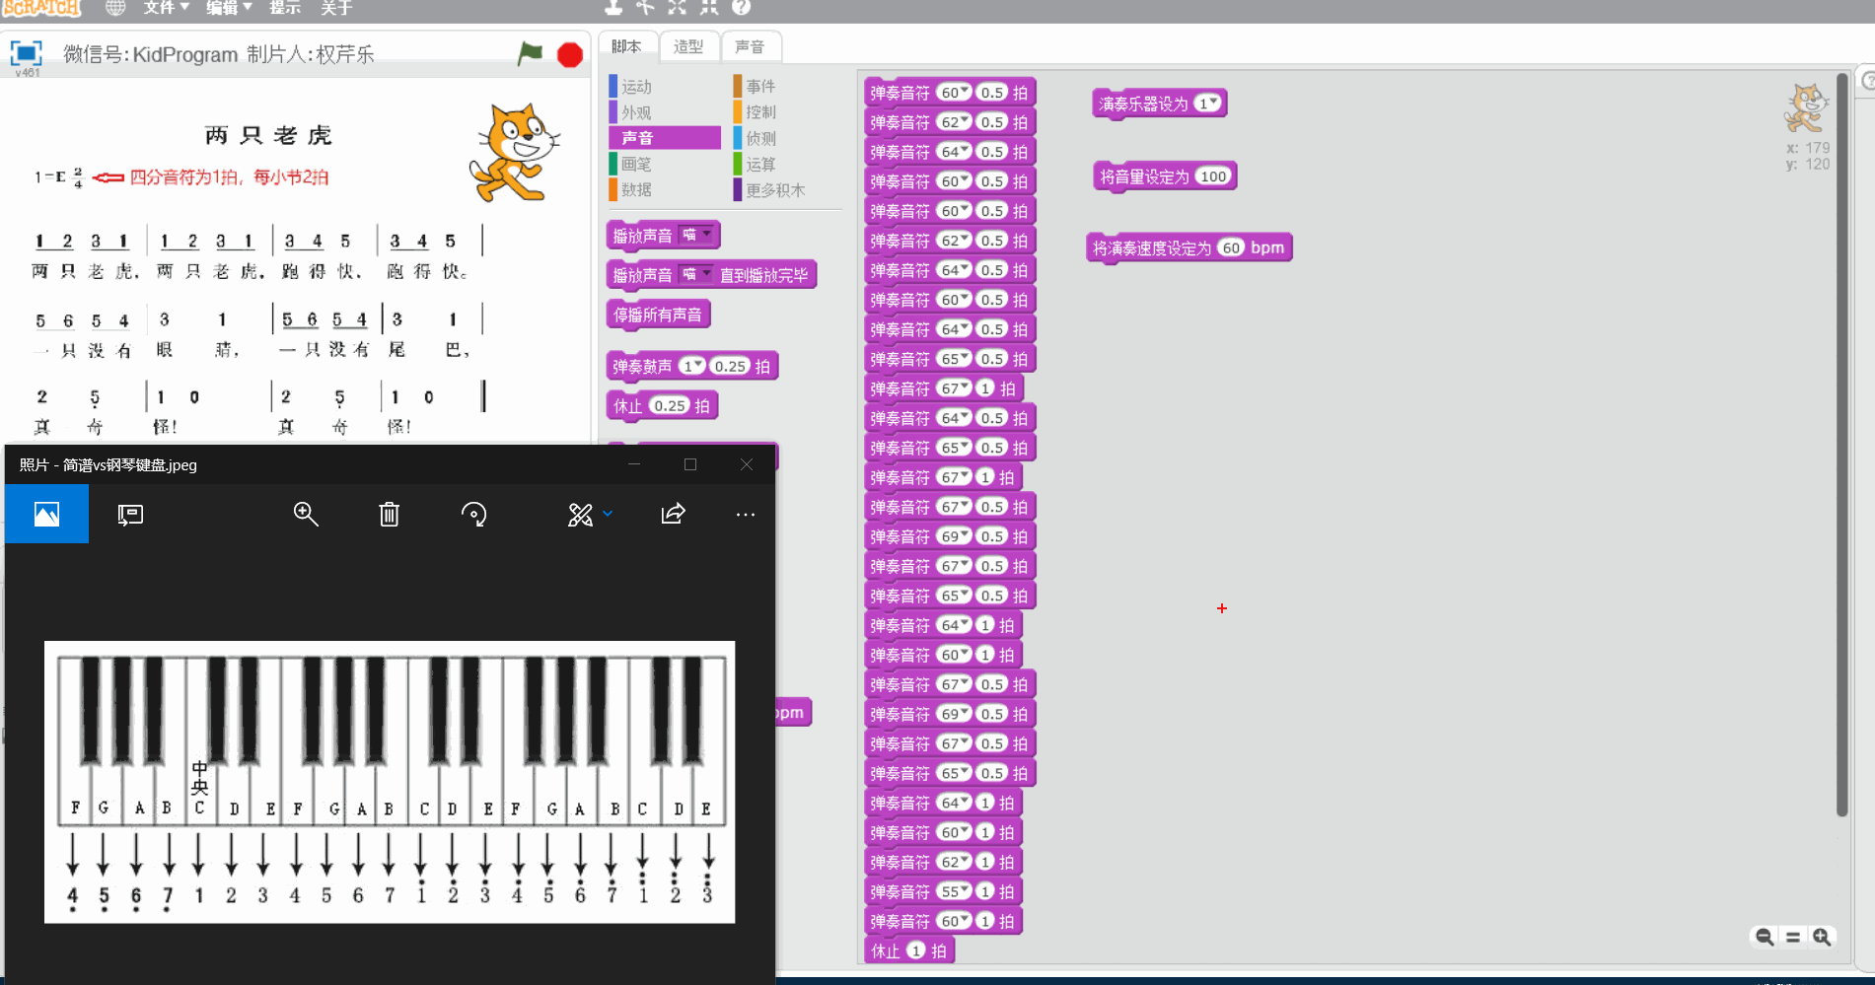Screen dimensions: 1875x985
Task: Click the cat thumbnail in scripts area
Action: point(1807,108)
